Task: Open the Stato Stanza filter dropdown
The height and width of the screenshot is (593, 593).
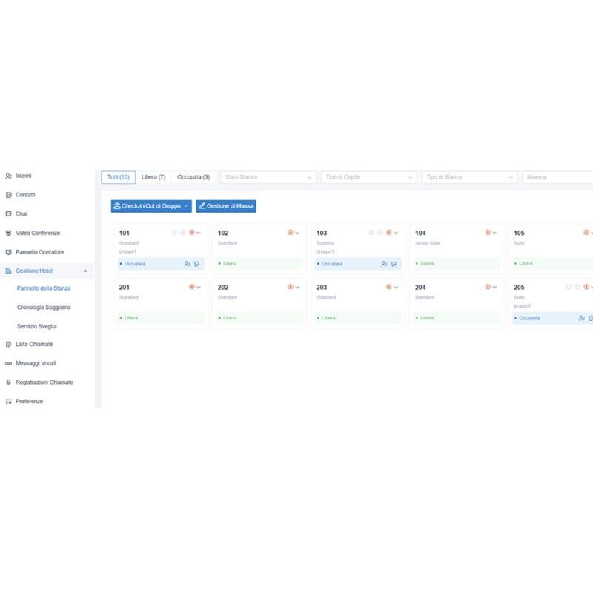Action: point(268,177)
